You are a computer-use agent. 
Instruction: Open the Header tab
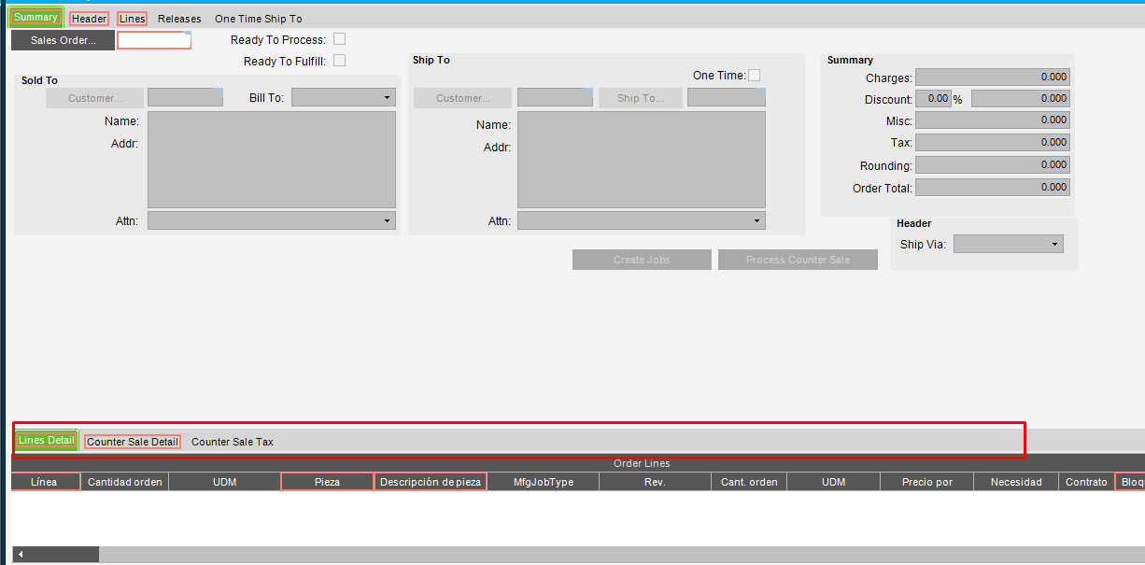(x=90, y=19)
